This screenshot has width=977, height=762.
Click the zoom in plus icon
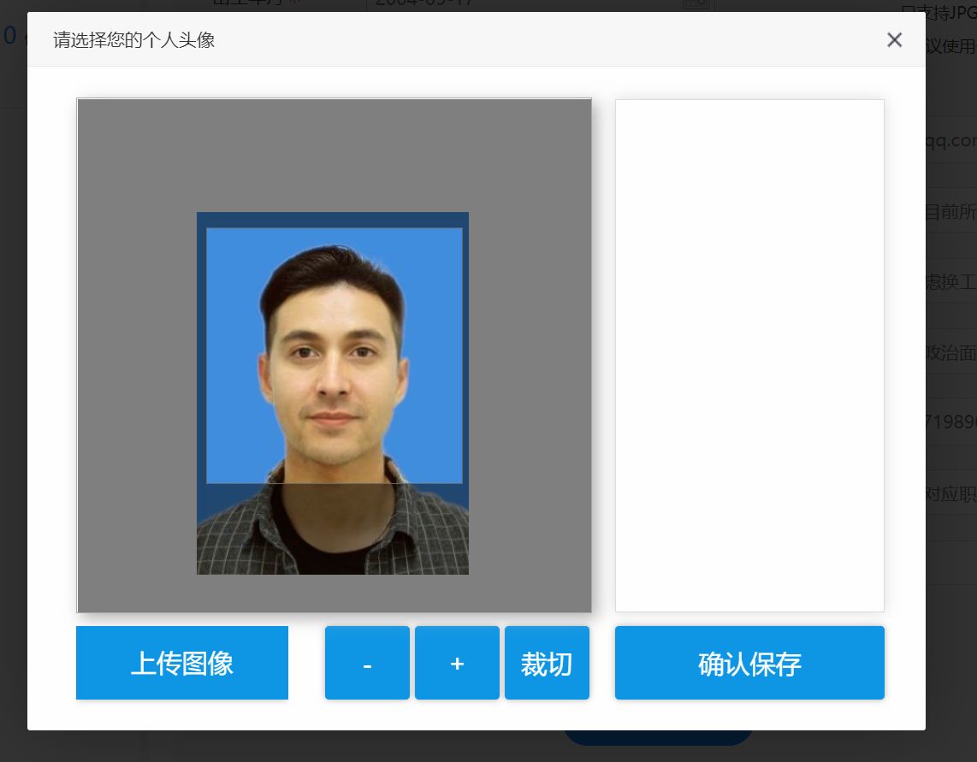pos(457,663)
